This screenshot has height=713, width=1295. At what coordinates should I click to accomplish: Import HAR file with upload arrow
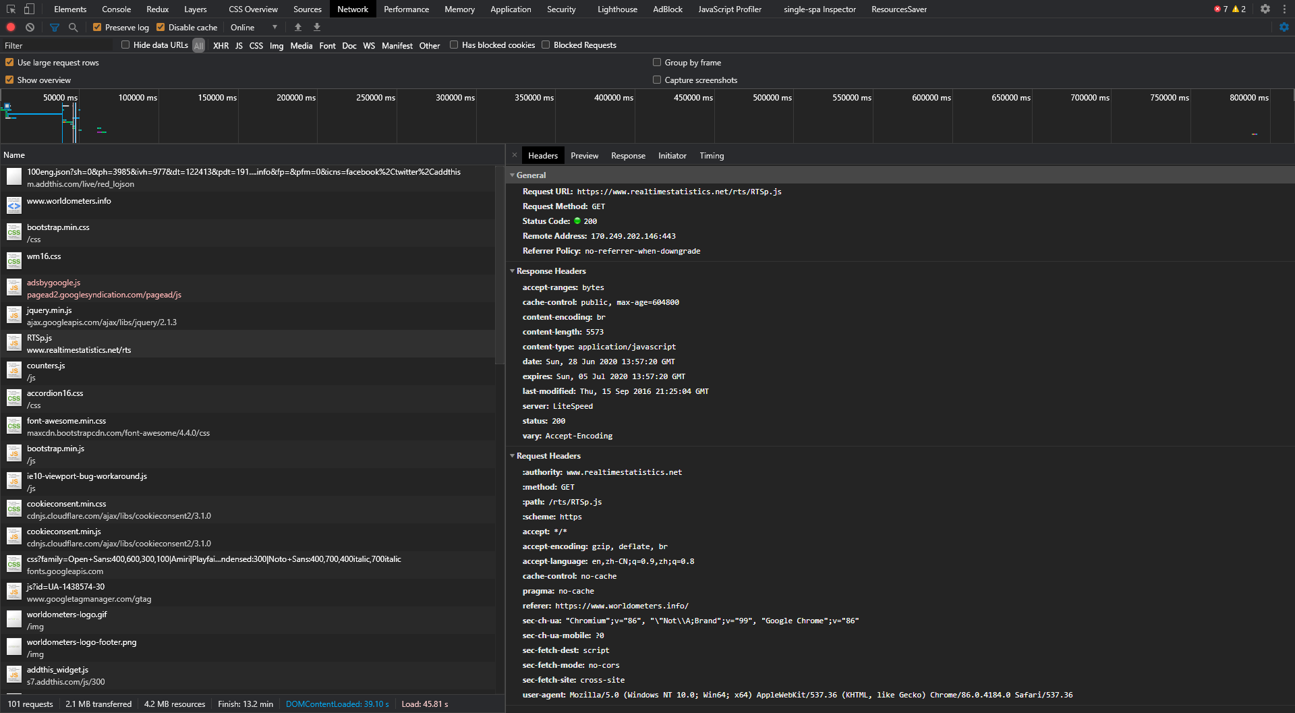(298, 28)
